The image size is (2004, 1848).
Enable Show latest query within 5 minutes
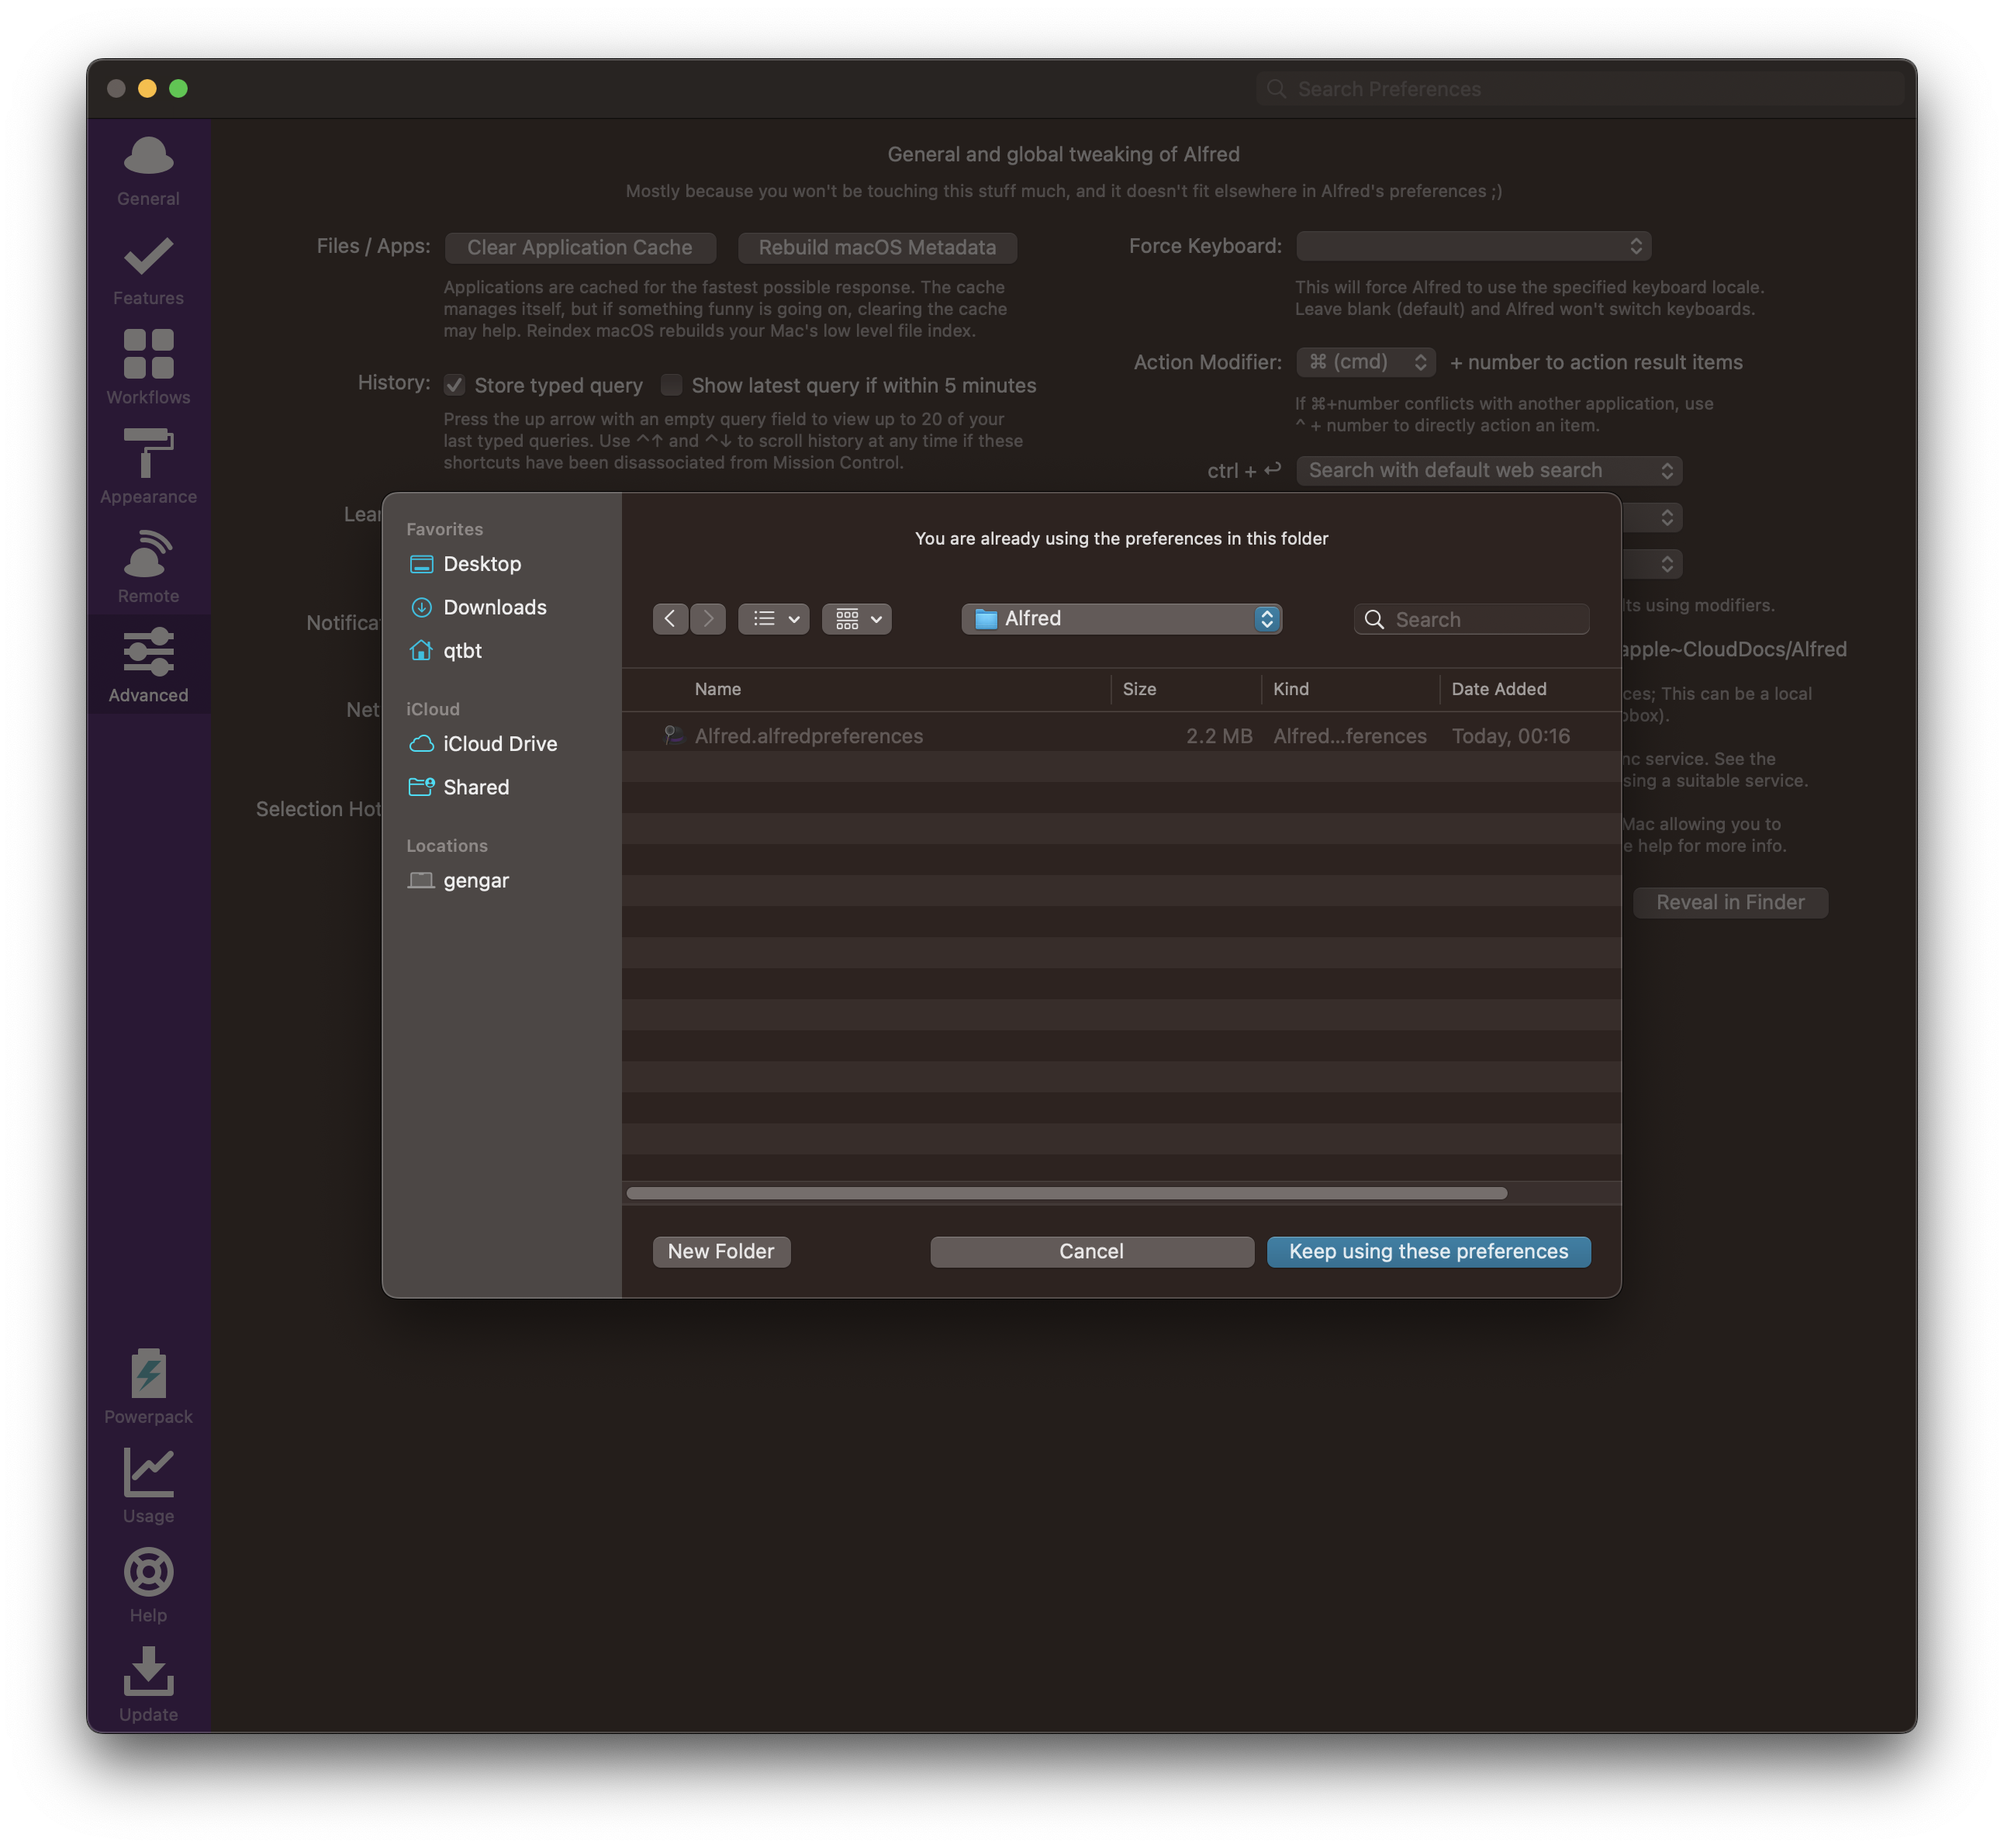tap(672, 385)
